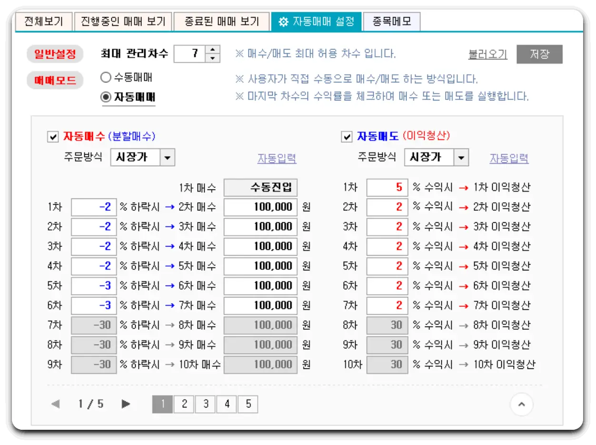Enable the 자동매수 checkbox
This screenshot has height=445, width=596.
click(x=53, y=137)
